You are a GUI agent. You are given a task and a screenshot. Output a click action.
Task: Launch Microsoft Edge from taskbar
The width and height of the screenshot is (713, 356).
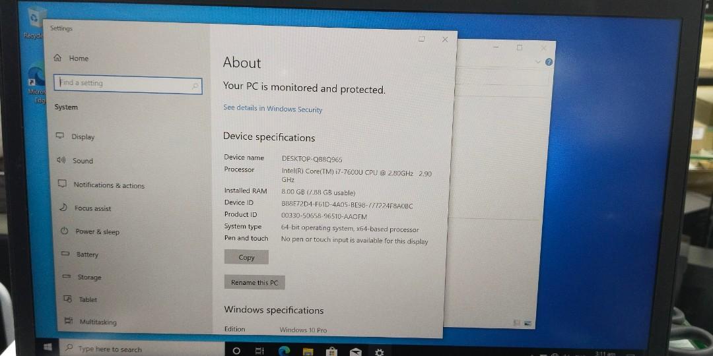(284, 351)
